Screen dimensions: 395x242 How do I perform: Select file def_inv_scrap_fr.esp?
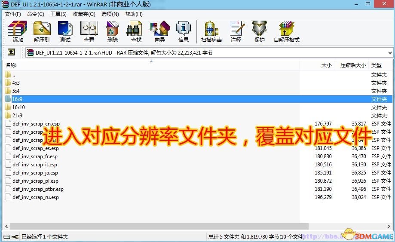(x=199, y=156)
